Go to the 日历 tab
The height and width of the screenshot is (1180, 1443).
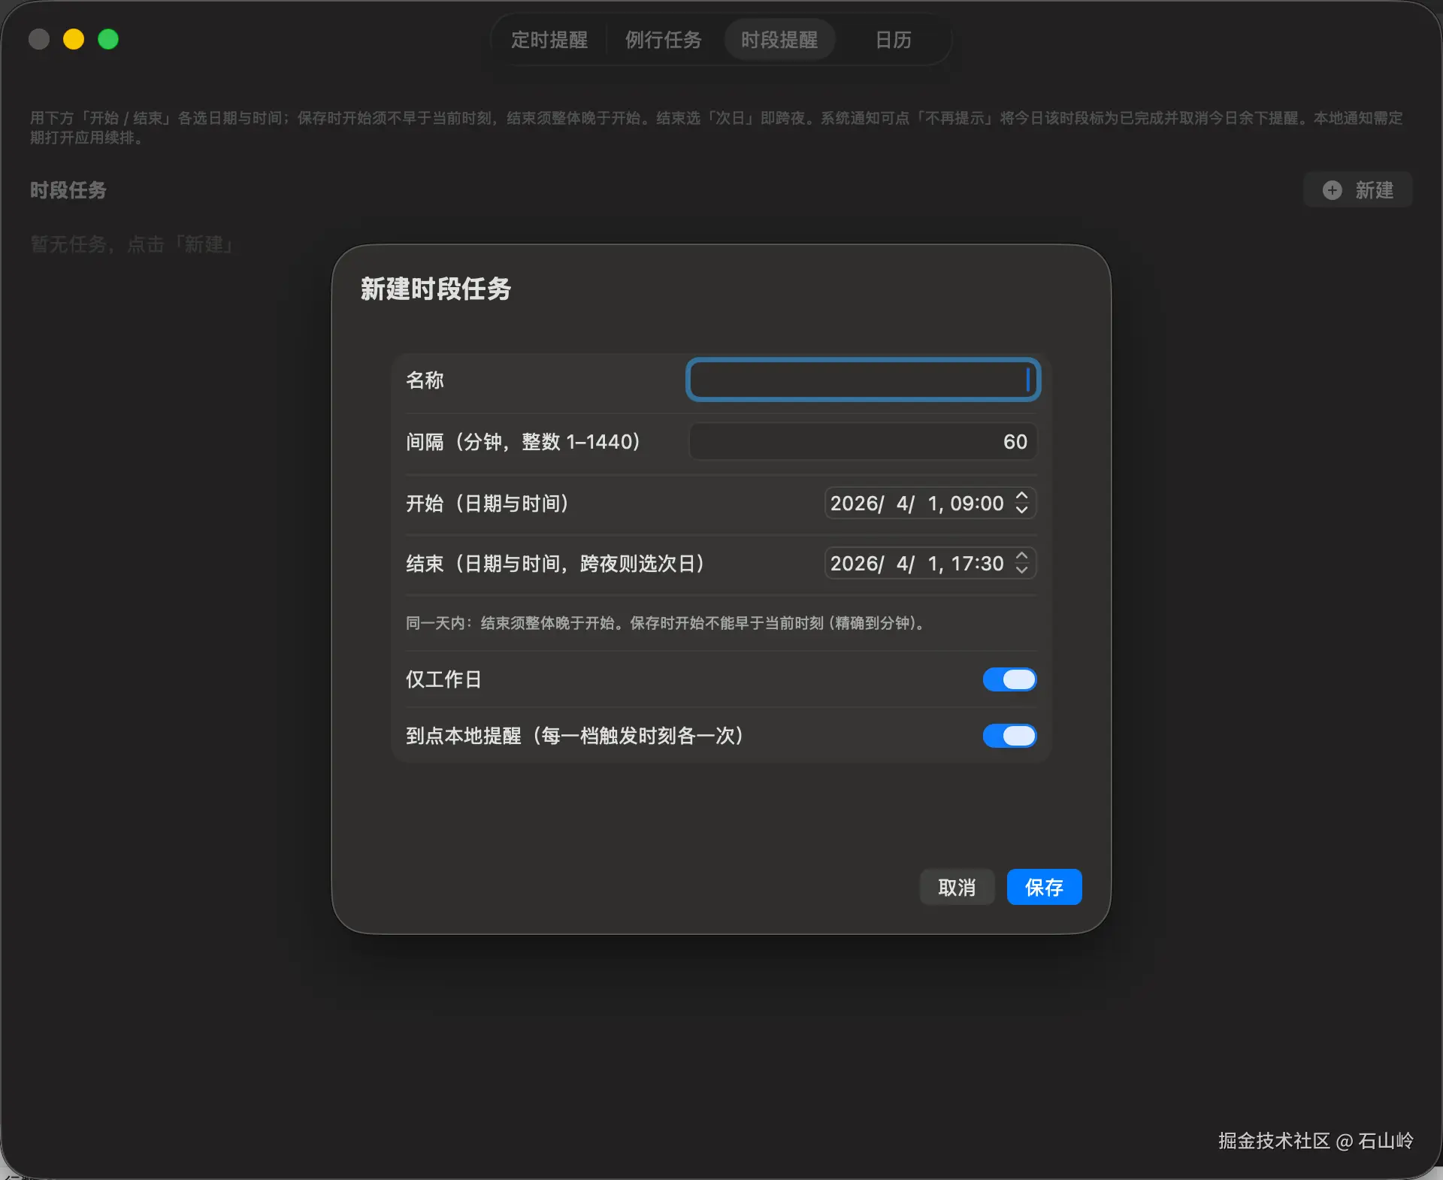click(893, 40)
